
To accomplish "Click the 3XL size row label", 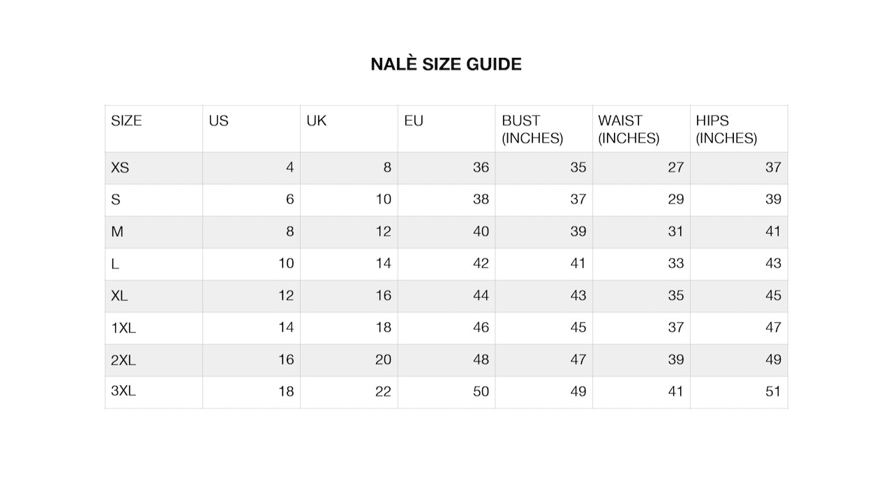I will pos(123,391).
